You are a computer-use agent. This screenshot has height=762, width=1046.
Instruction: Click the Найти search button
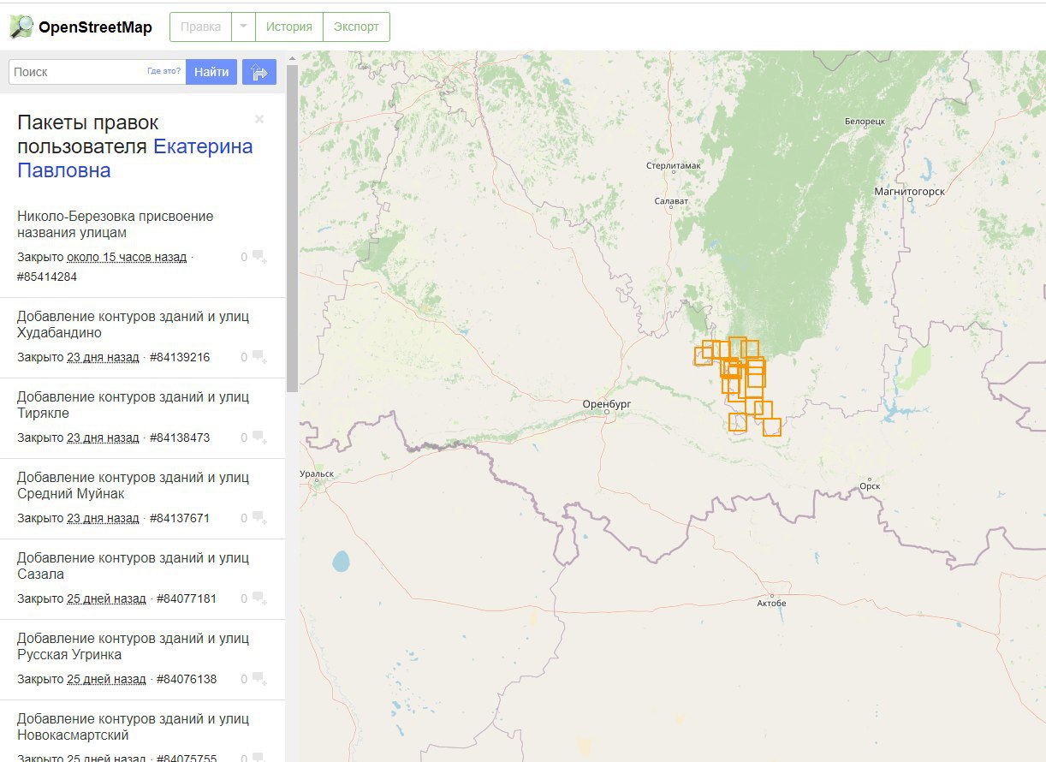(211, 72)
